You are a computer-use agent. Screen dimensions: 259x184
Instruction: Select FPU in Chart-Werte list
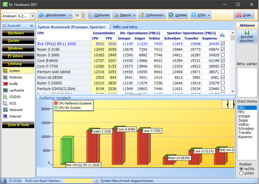(241, 112)
